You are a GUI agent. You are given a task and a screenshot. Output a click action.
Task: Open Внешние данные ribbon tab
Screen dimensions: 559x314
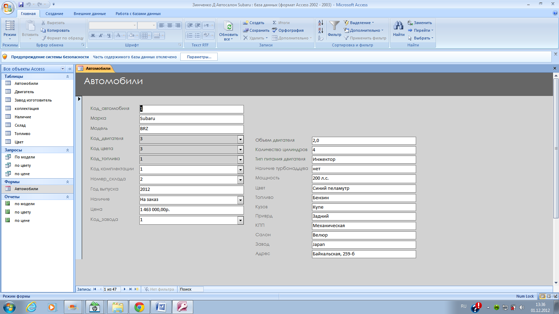click(x=90, y=14)
